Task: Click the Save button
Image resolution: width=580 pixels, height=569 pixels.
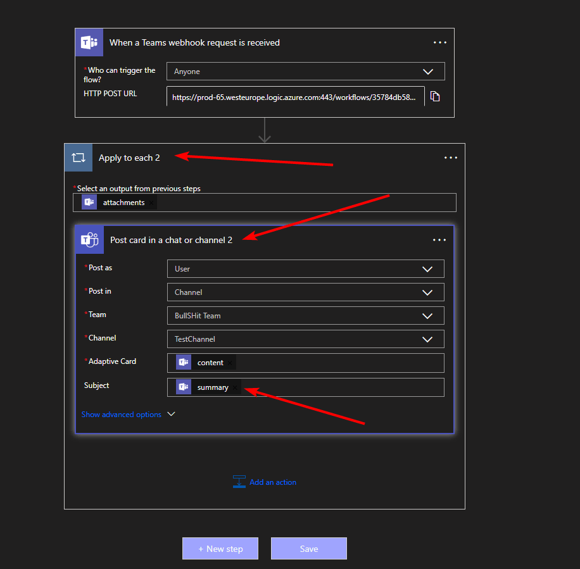Action: point(309,549)
